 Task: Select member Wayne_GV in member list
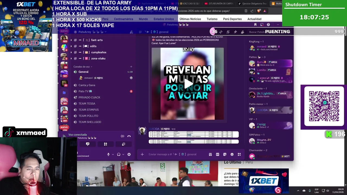click(270, 141)
